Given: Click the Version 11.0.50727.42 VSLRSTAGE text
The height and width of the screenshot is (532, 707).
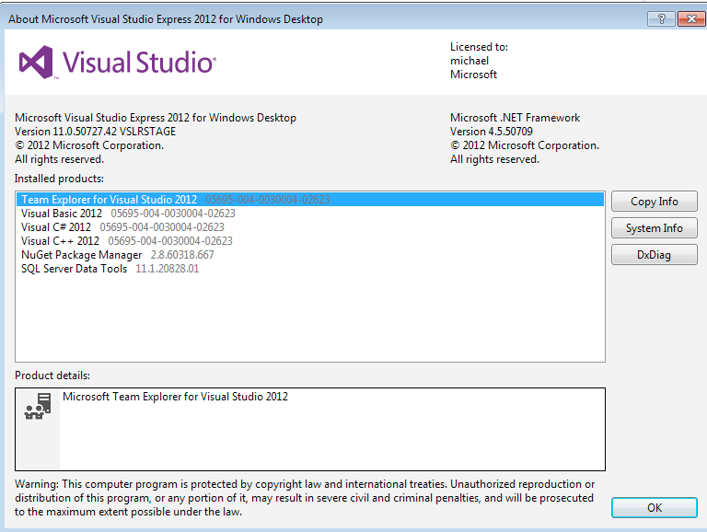Looking at the screenshot, I should pyautogui.click(x=95, y=132).
